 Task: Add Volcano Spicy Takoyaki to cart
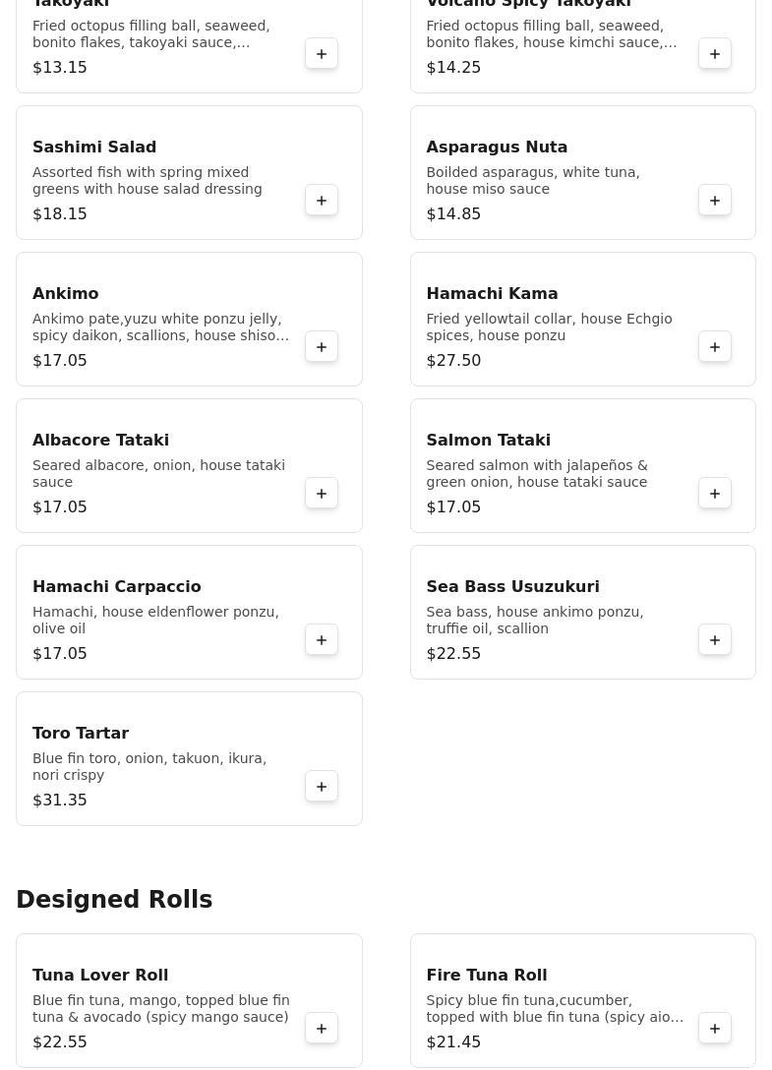pyautogui.click(x=715, y=54)
